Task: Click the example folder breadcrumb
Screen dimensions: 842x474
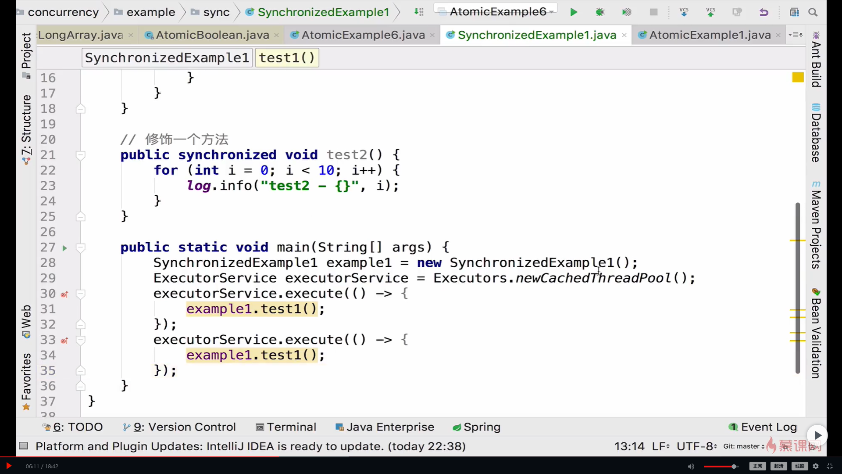Action: (145, 12)
